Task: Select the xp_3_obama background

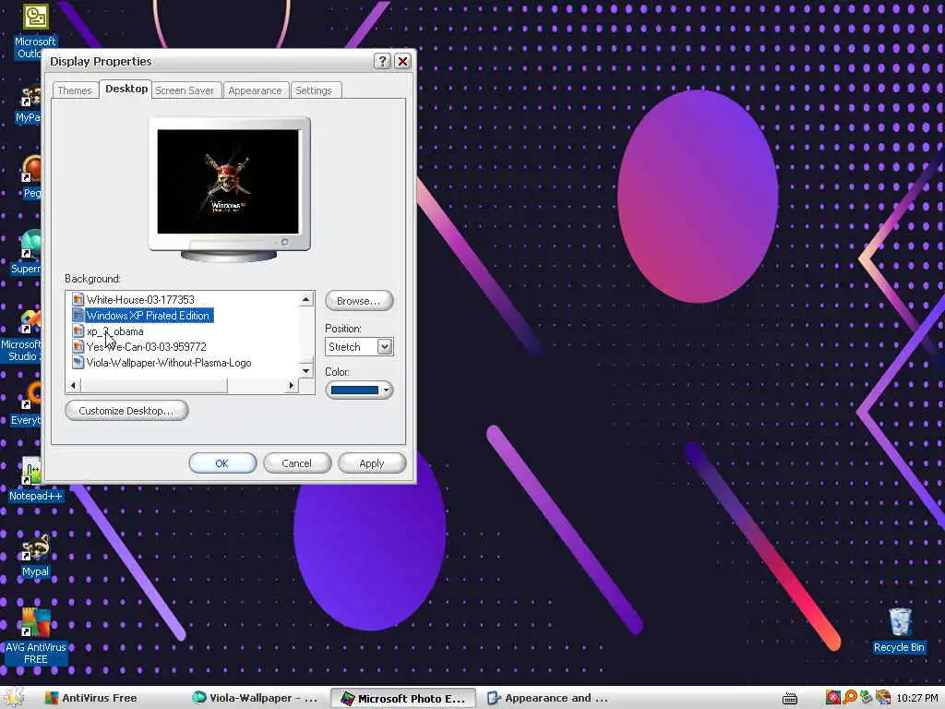Action: pyautogui.click(x=114, y=331)
